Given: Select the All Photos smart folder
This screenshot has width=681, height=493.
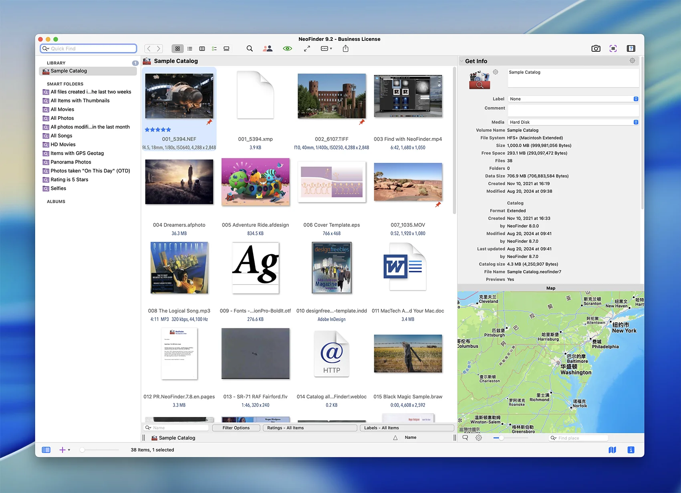Looking at the screenshot, I should [x=62, y=118].
